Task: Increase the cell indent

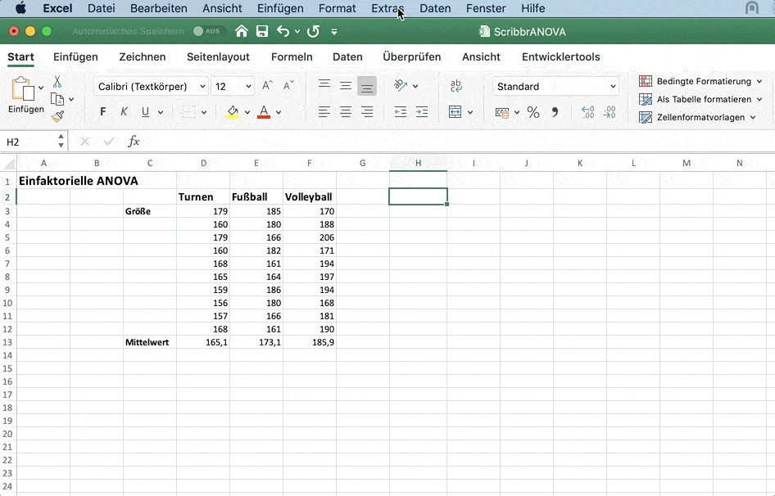Action: click(422, 112)
